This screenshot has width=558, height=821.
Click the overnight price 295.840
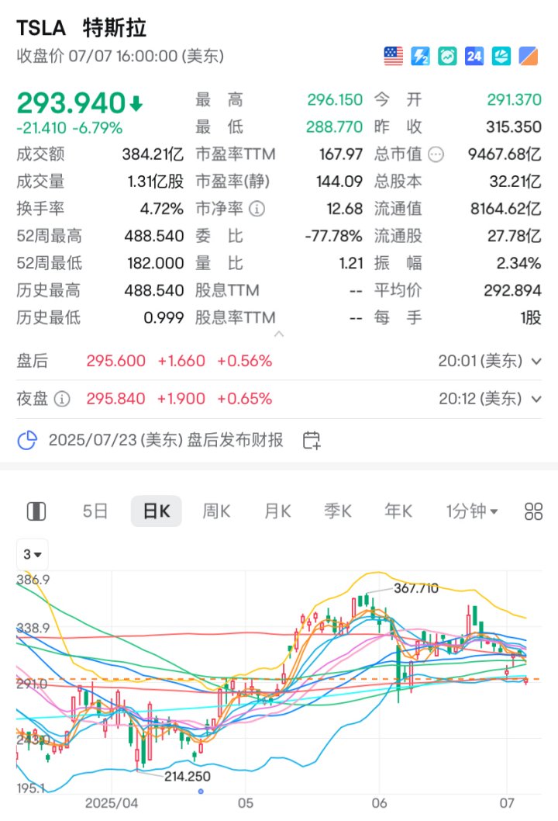[x=116, y=399]
